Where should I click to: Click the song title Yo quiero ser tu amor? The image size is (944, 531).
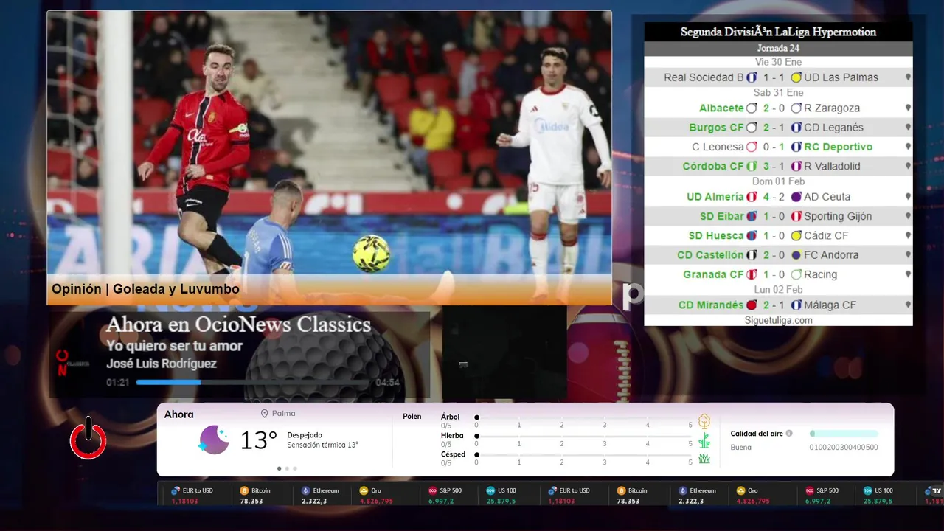(174, 346)
